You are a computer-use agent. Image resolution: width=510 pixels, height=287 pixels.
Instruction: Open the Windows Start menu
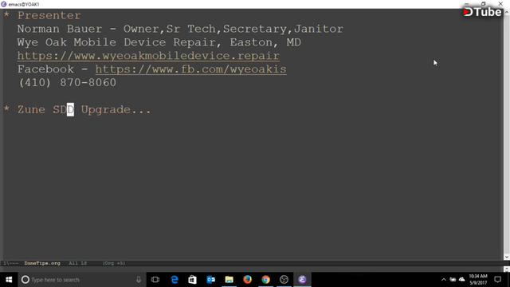click(x=9, y=280)
